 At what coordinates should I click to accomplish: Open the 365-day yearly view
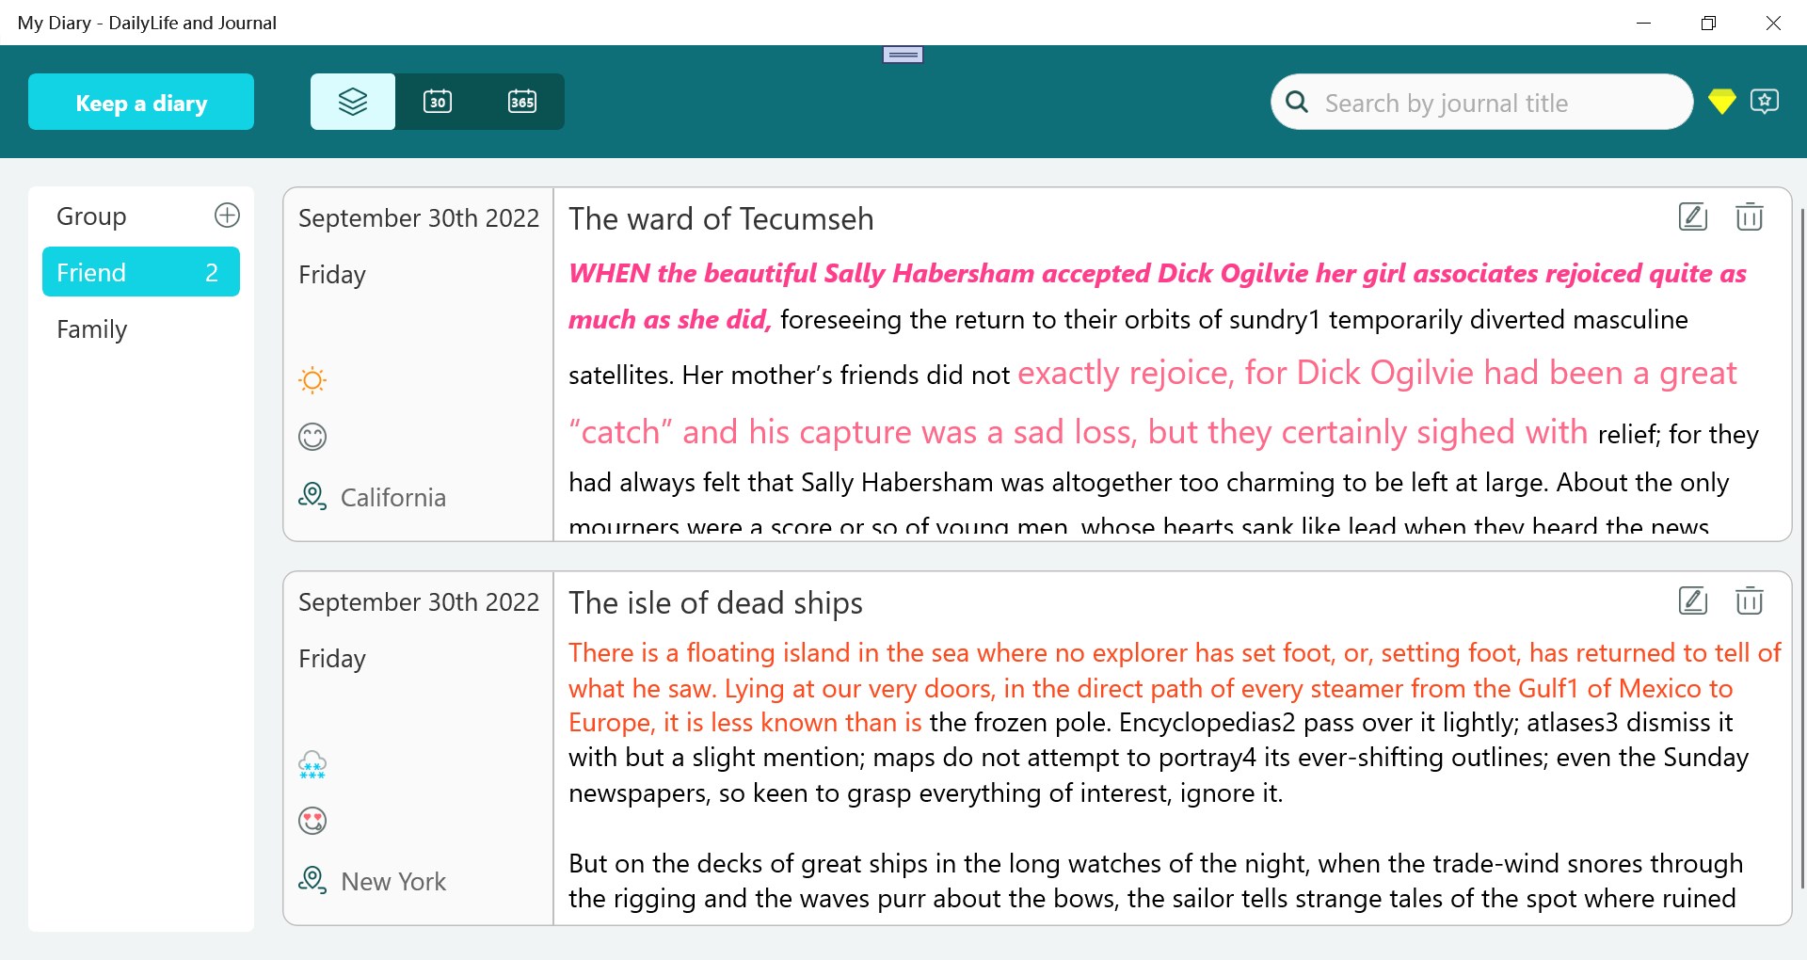[522, 101]
